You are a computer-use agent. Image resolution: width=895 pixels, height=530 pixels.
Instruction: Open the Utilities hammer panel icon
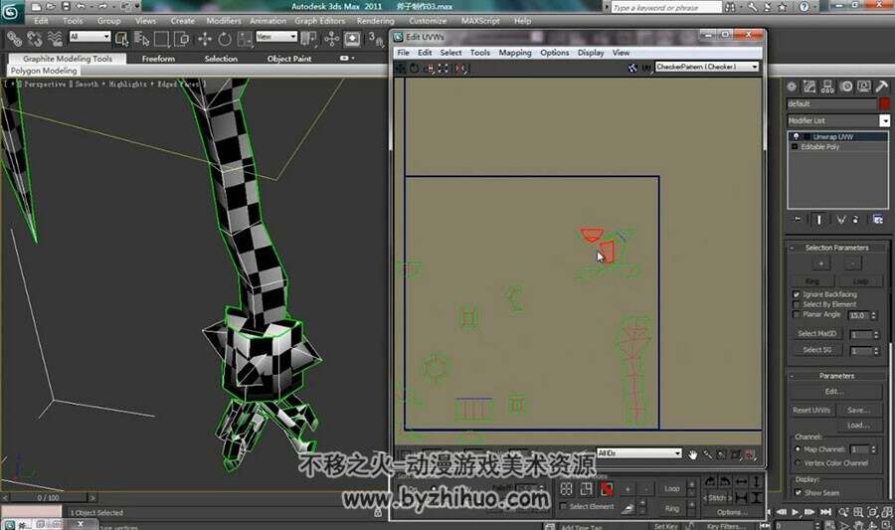tap(881, 87)
